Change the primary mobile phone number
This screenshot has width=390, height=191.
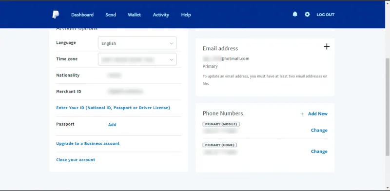319,130
